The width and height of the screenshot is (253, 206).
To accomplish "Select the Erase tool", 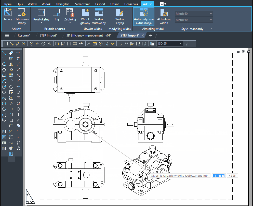I will click(11, 53).
